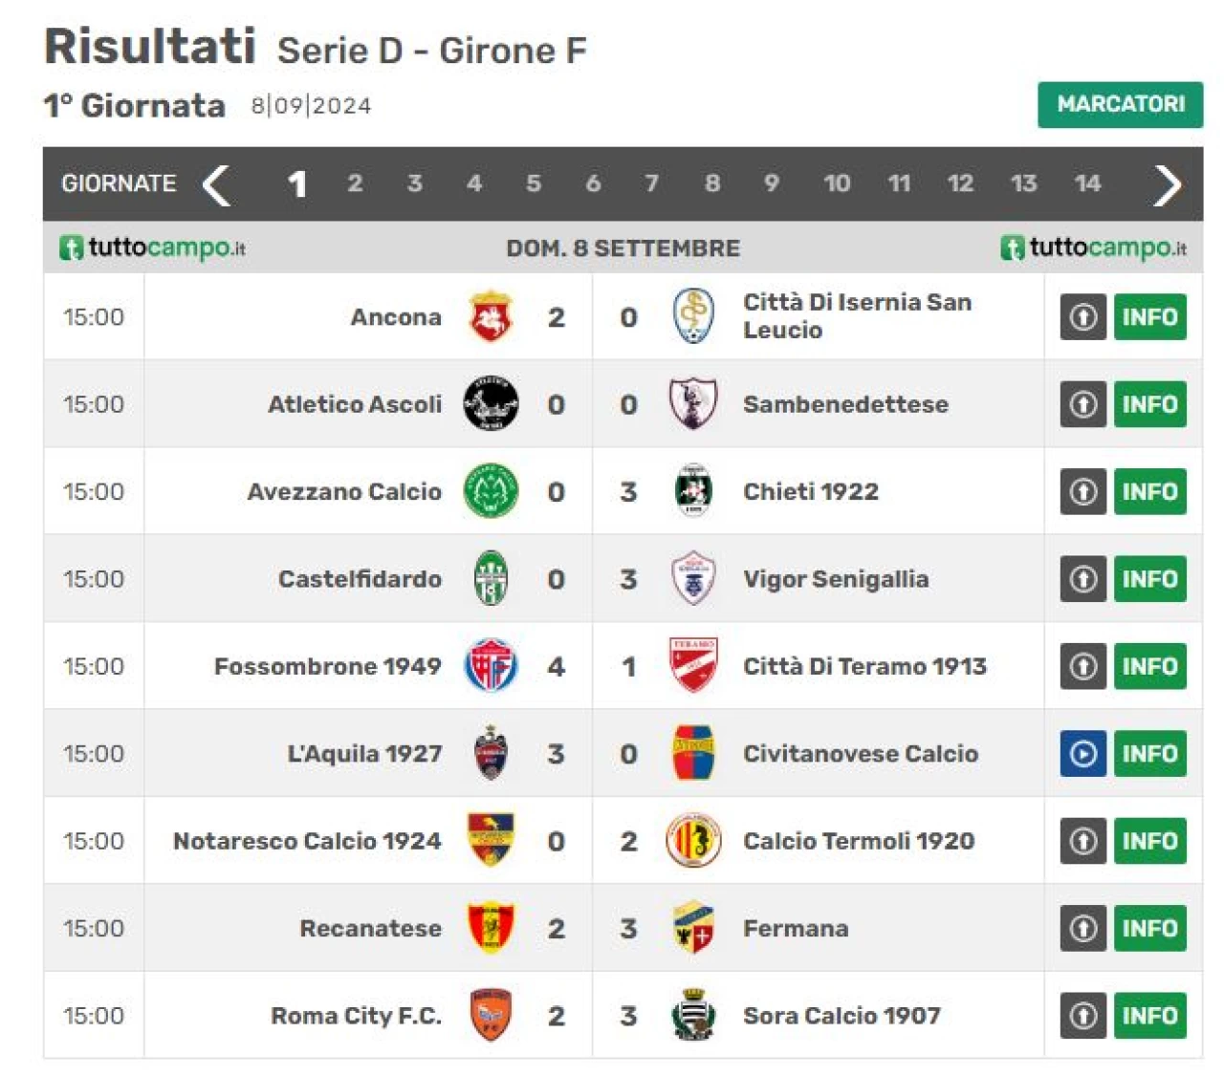Select giornata 14 in the navigation bar

1087,183
